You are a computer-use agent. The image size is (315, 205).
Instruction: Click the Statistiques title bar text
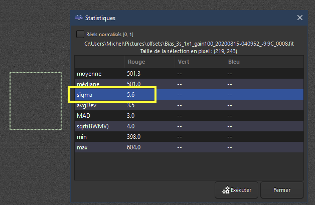[x=100, y=18]
